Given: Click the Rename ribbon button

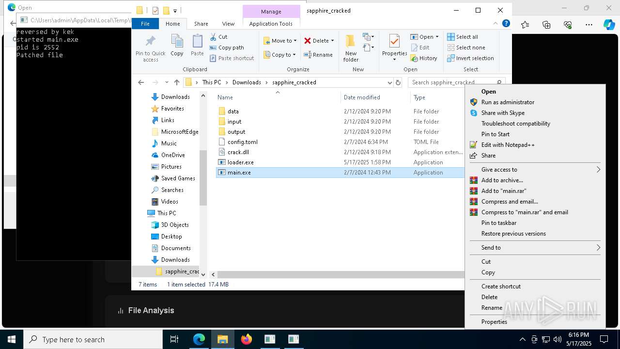Looking at the screenshot, I should (318, 55).
